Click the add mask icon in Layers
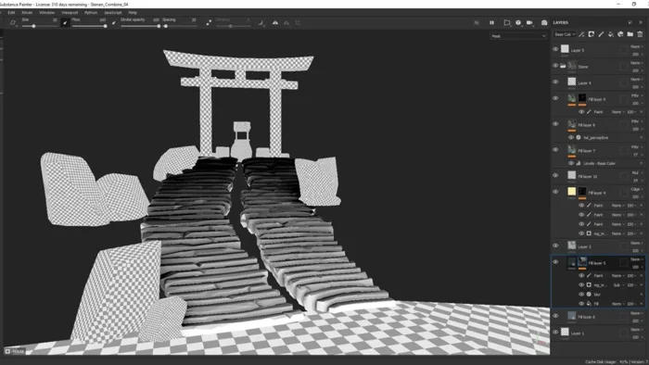Screen dimensions: 649x365 (x=592, y=34)
